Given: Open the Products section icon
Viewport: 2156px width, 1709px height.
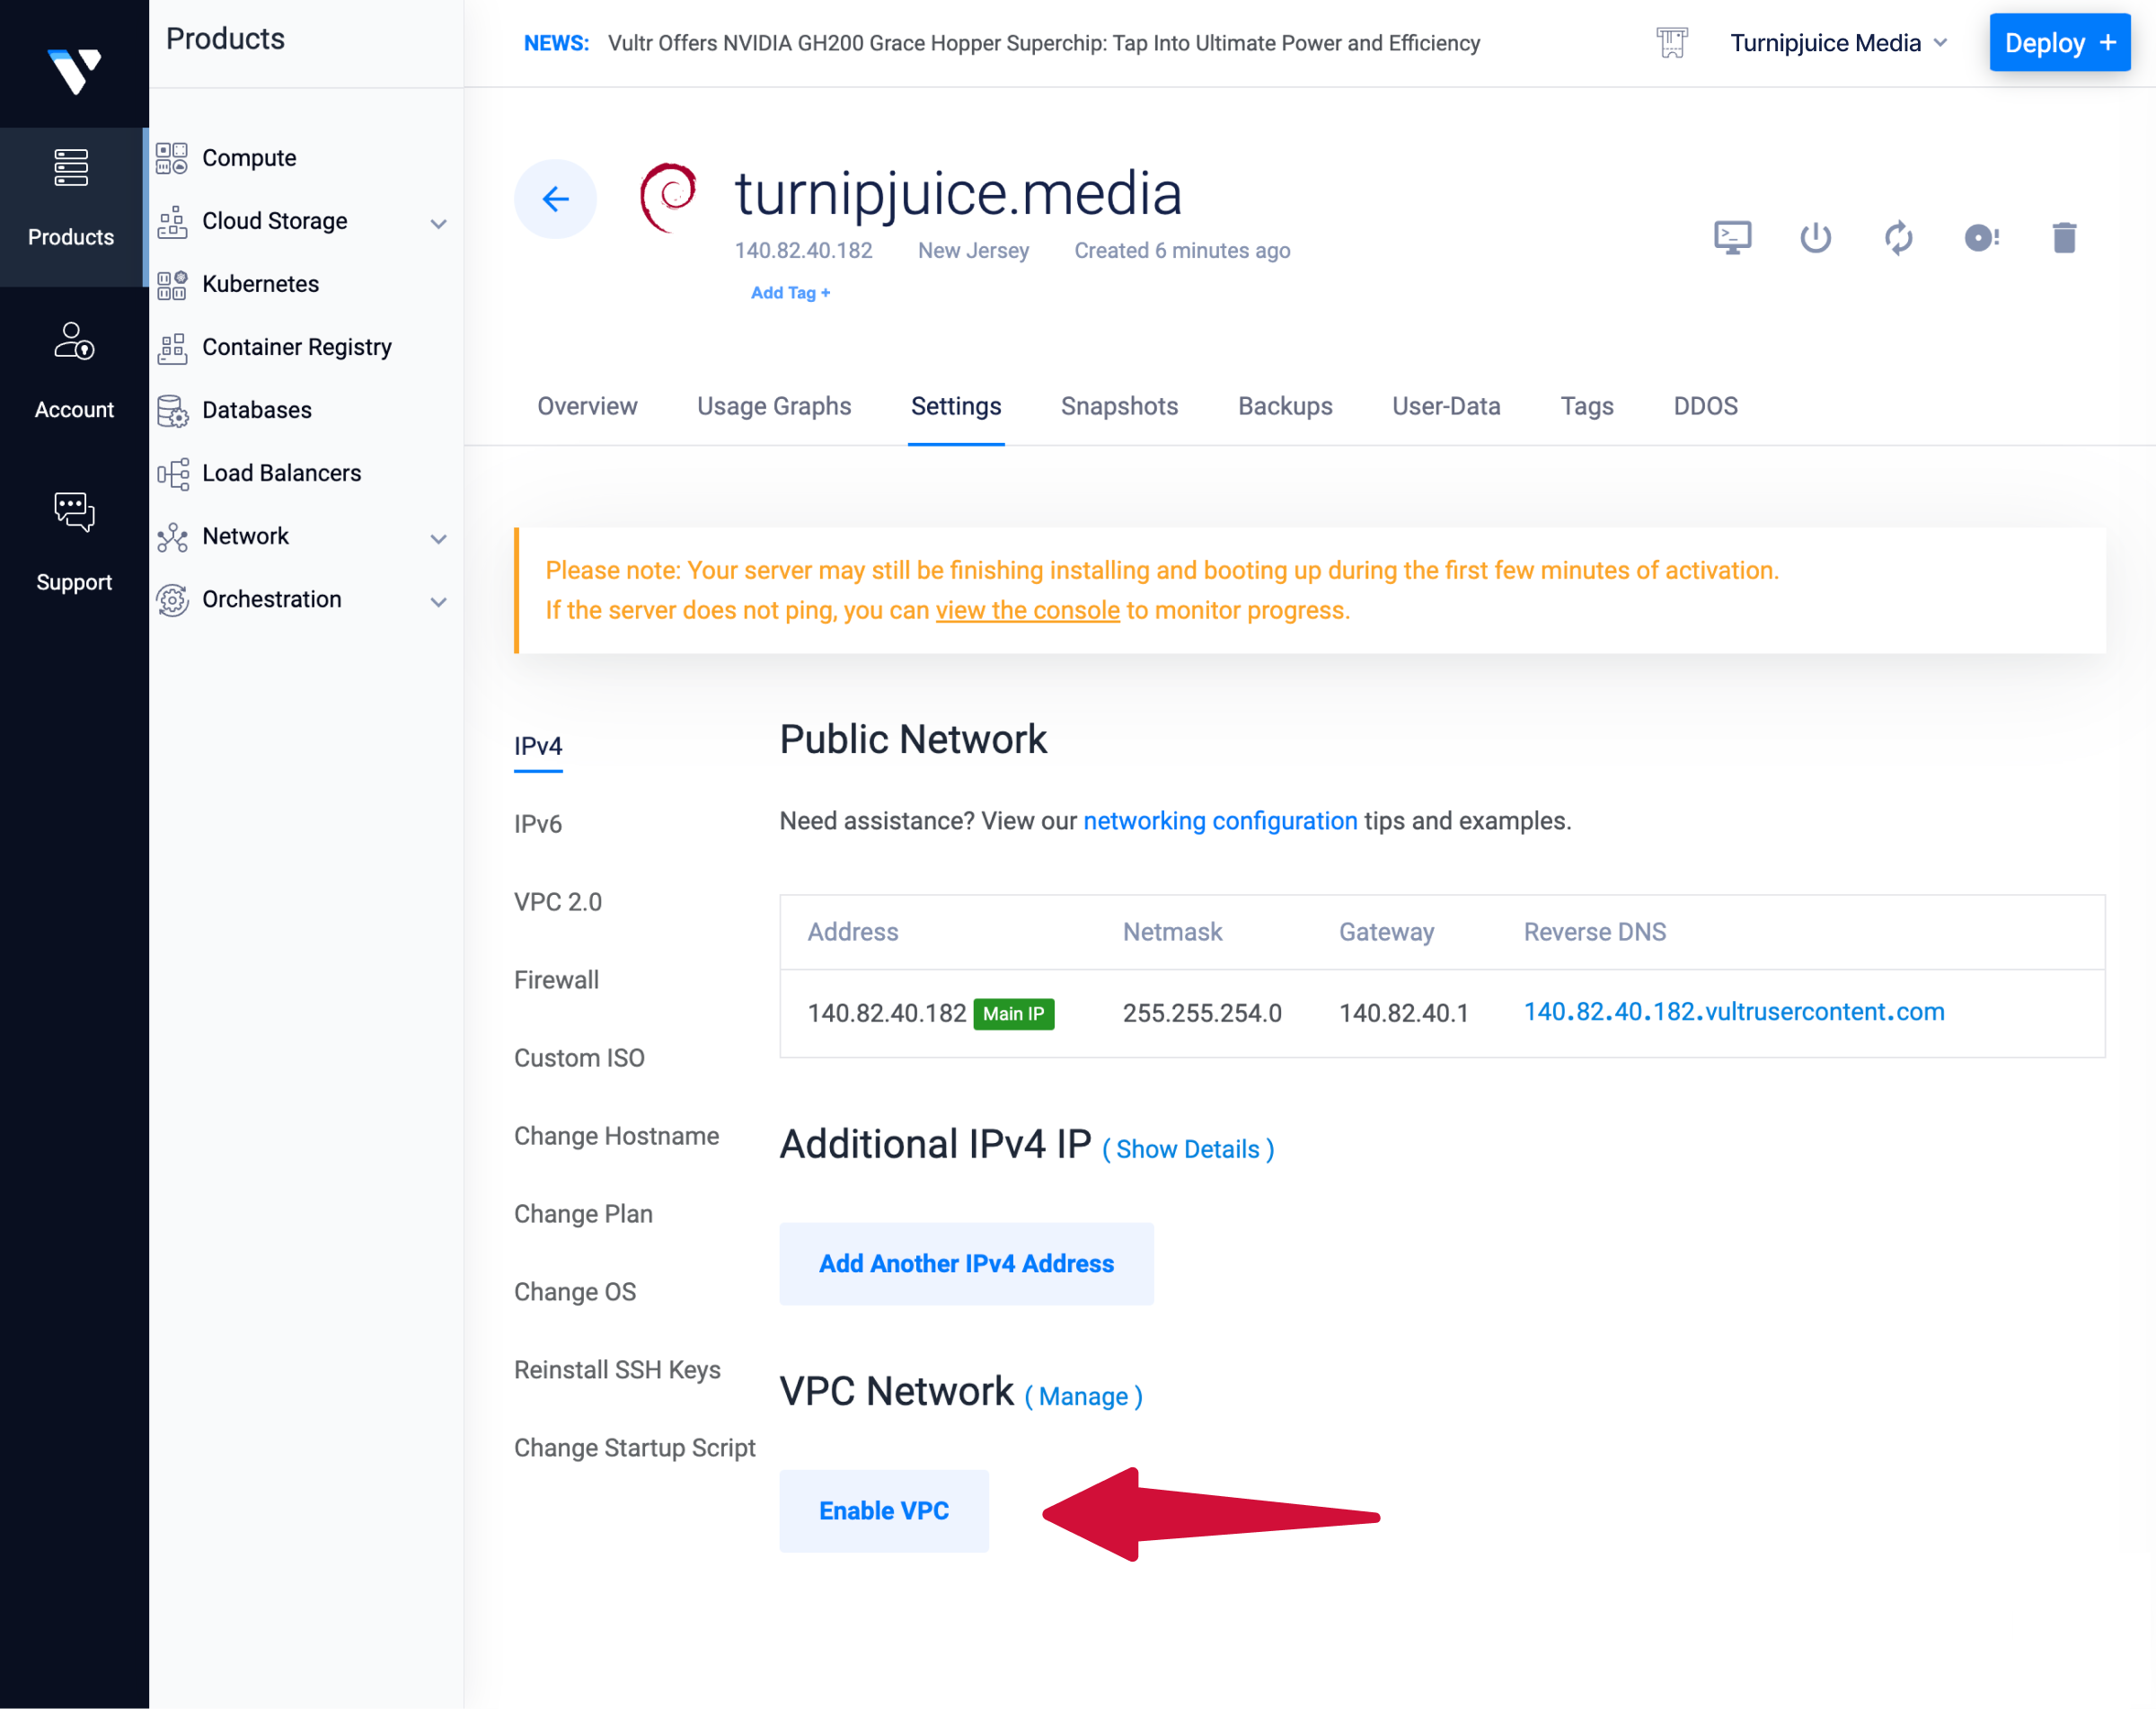Looking at the screenshot, I should click(71, 167).
